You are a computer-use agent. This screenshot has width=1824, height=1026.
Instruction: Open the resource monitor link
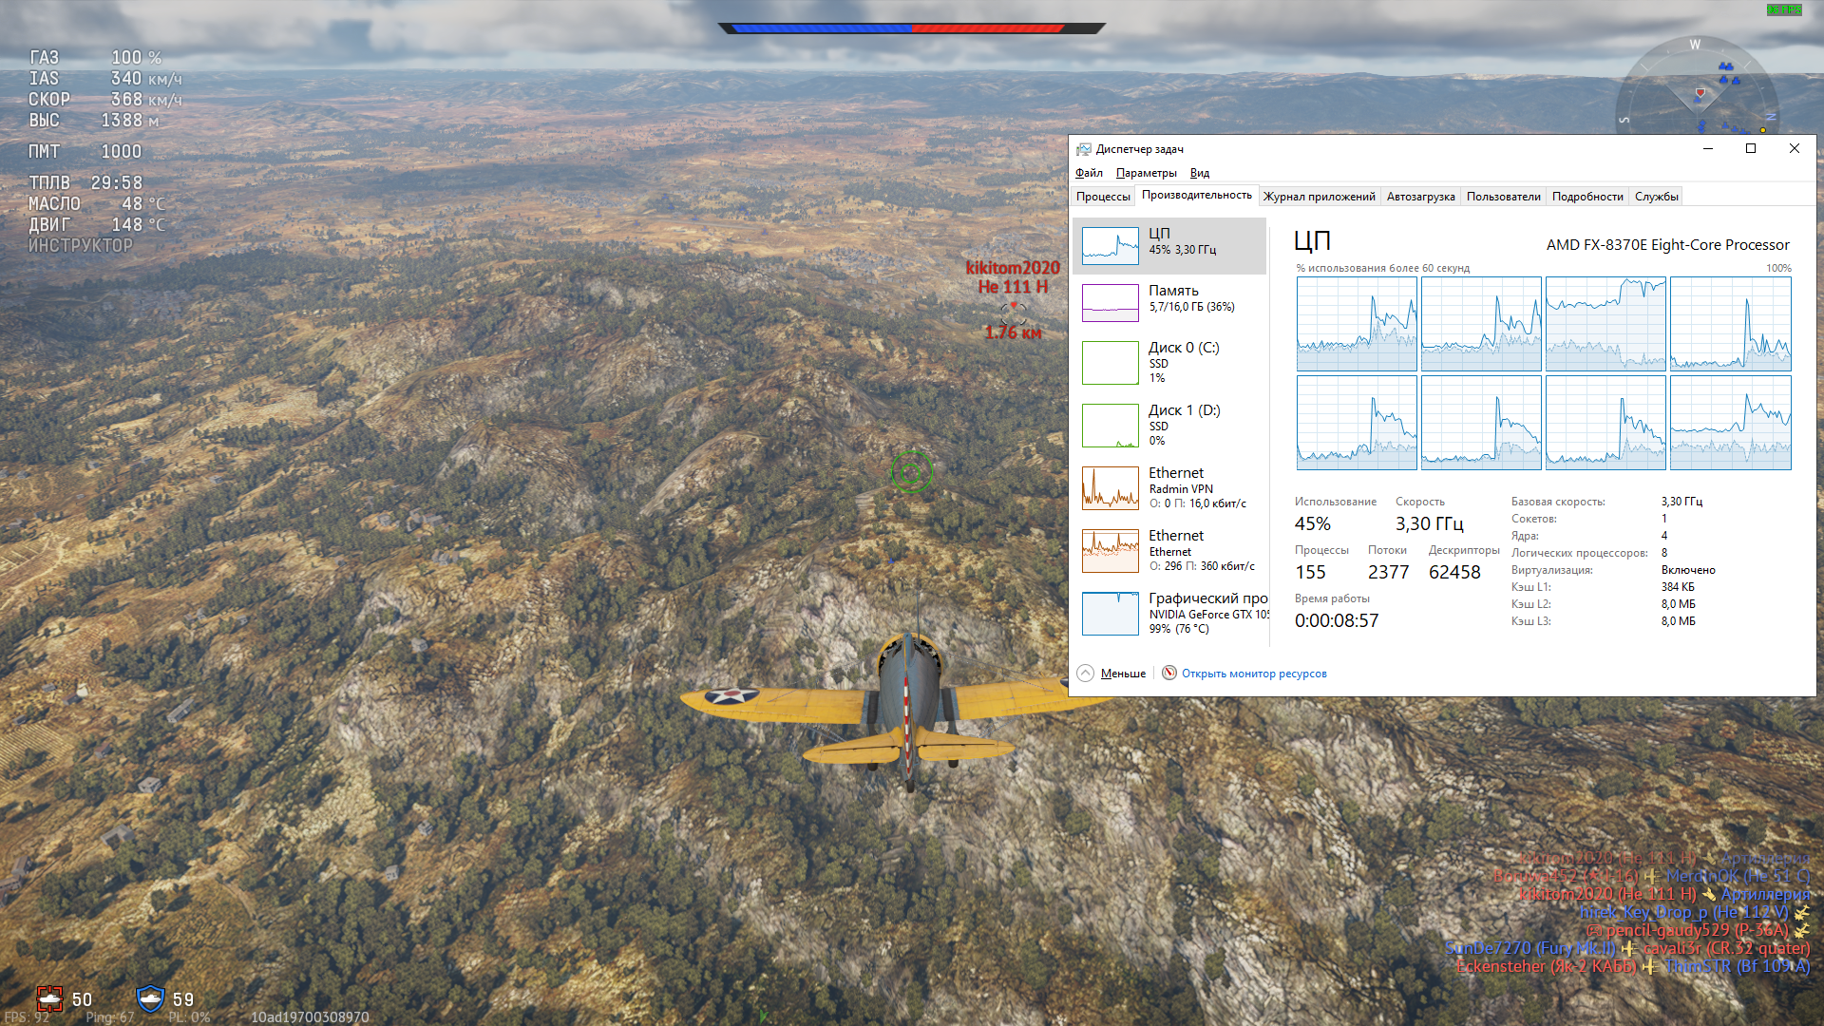1254,674
